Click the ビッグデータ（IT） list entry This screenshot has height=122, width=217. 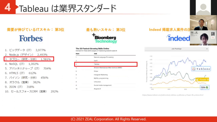click(x=25, y=50)
